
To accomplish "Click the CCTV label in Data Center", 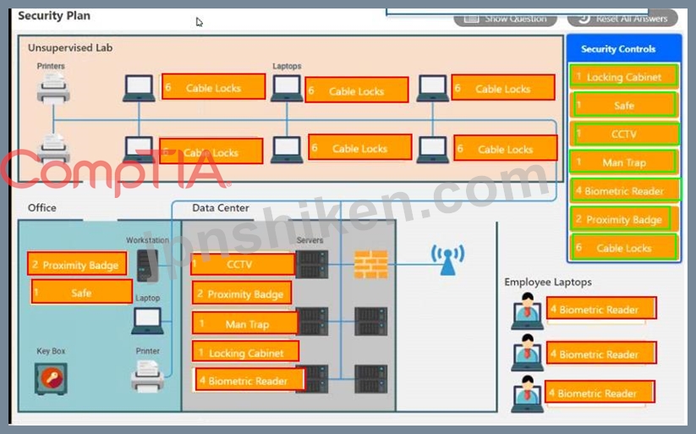I will coord(243,264).
